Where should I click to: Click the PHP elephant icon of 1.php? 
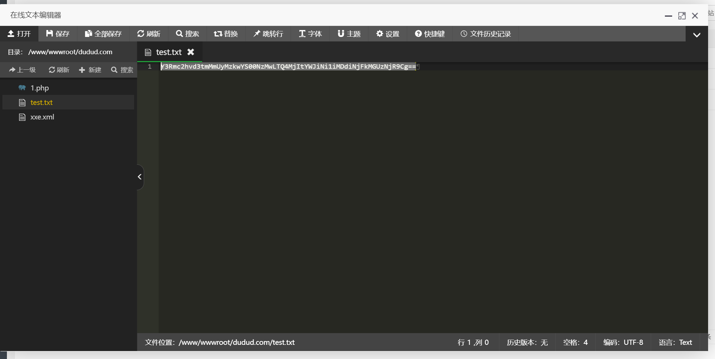pyautogui.click(x=22, y=88)
